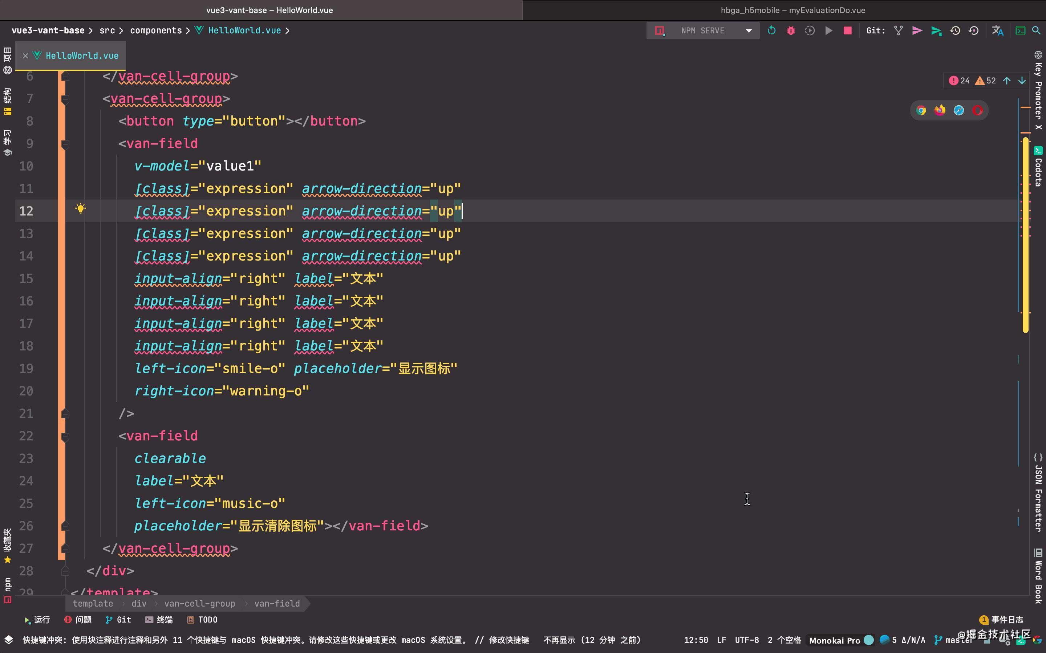
Task: Click the pink Git commit arrow
Action: point(917,31)
